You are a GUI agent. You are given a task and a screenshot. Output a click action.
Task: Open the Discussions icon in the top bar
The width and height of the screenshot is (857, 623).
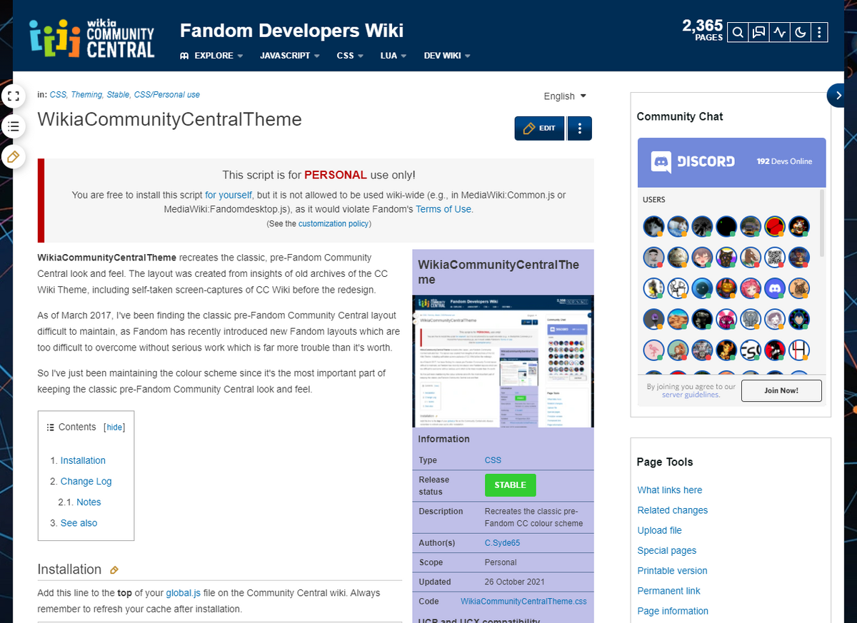(758, 32)
